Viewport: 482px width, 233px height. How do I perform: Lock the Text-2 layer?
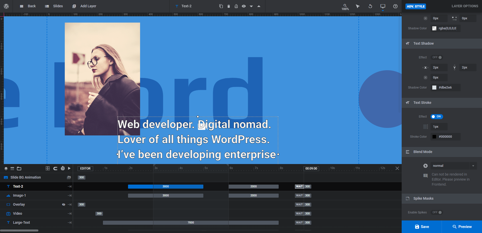click(x=236, y=6)
